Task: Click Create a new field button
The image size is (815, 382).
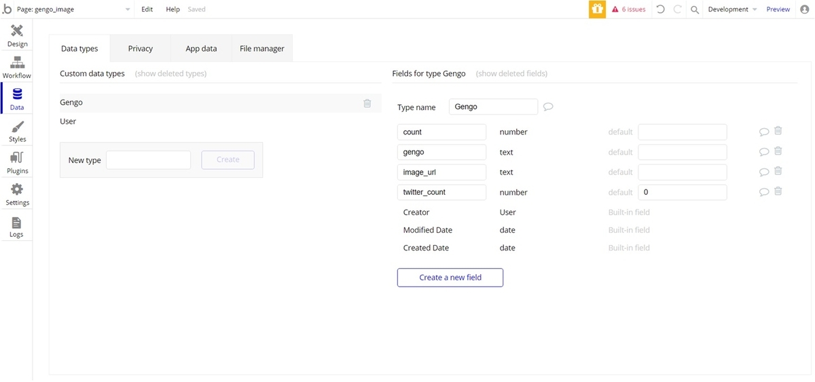Action: [x=450, y=278]
